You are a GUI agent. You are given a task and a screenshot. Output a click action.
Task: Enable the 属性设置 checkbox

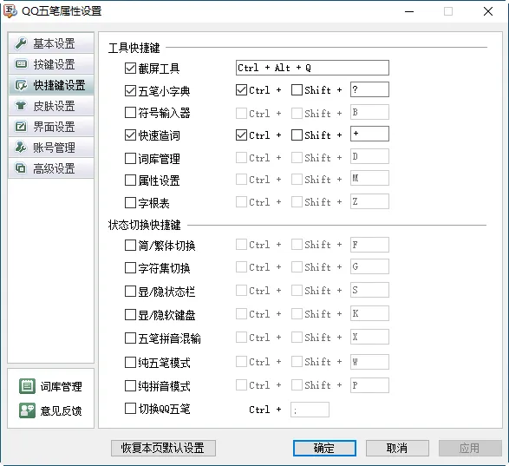pos(130,180)
